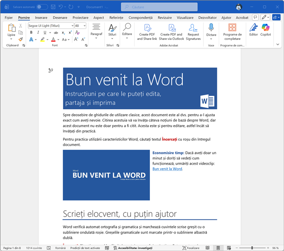The image size is (284, 251).
Task: Toggle Subscript formatting
Action: [63, 32]
